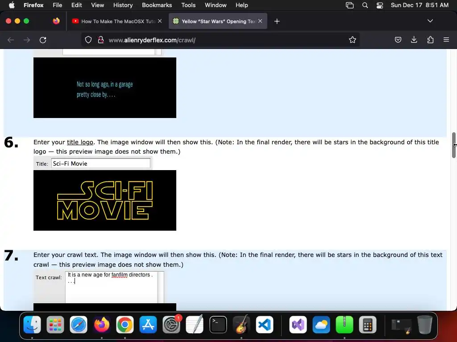
Task: Open the Apple menu
Action: 12,5
